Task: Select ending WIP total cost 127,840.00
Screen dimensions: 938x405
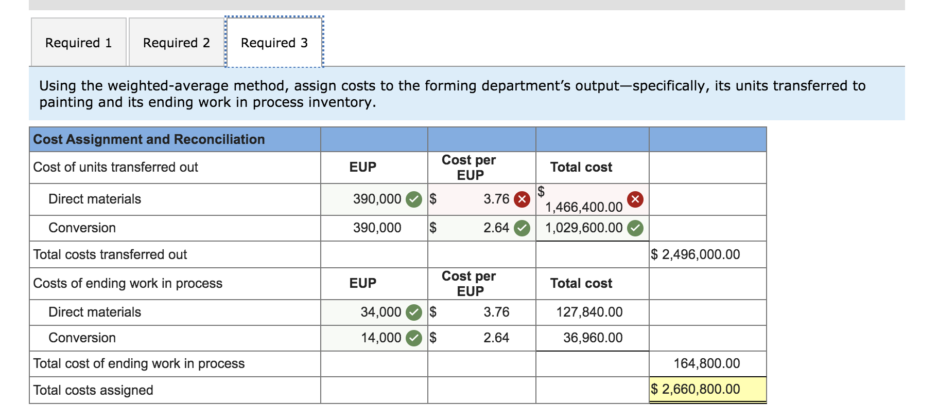Action: (x=593, y=312)
